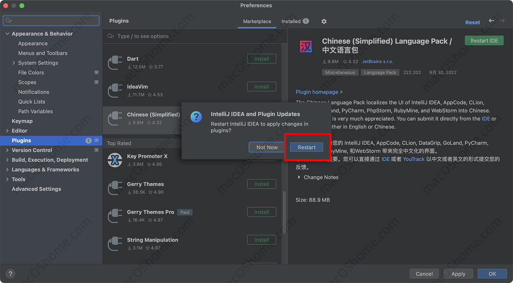Click the Version Control project-level marker icon
The width and height of the screenshot is (513, 283).
click(96, 150)
